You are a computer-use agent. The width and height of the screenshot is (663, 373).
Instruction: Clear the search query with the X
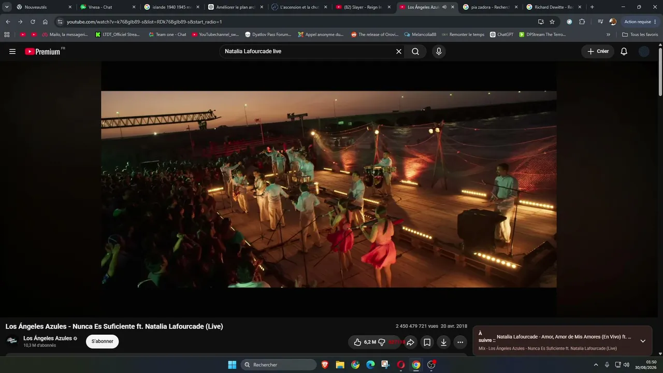click(399, 51)
